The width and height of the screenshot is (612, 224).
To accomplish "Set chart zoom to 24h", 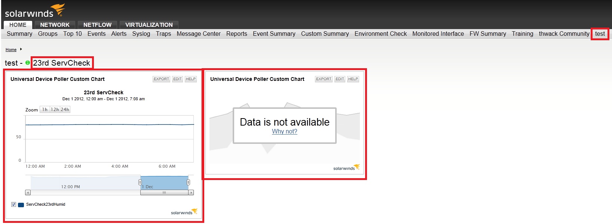I will [65, 110].
